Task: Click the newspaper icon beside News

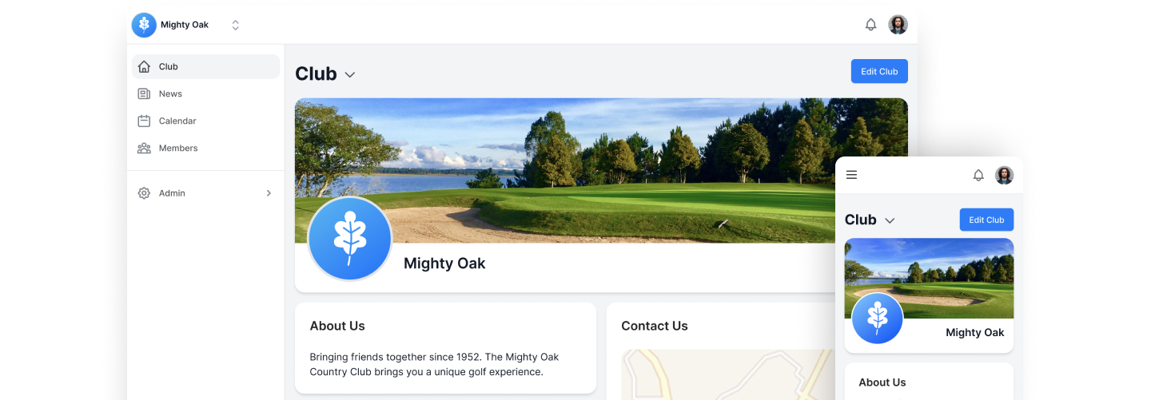Action: [x=144, y=94]
